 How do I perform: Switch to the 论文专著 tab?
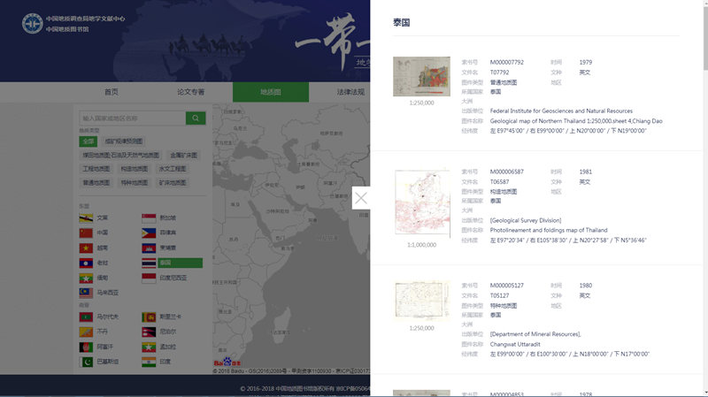point(190,92)
